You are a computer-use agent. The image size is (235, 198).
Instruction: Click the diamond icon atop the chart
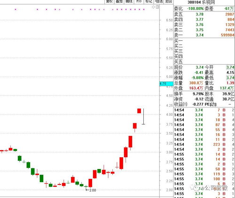[x=154, y=7]
